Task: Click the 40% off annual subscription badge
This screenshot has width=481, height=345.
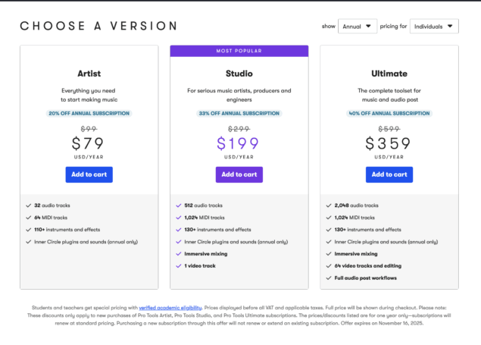Action: click(389, 113)
